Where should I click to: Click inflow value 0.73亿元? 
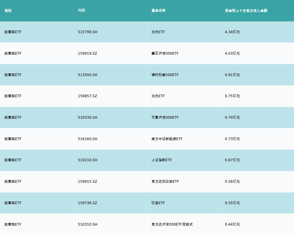pyautogui.click(x=232, y=139)
